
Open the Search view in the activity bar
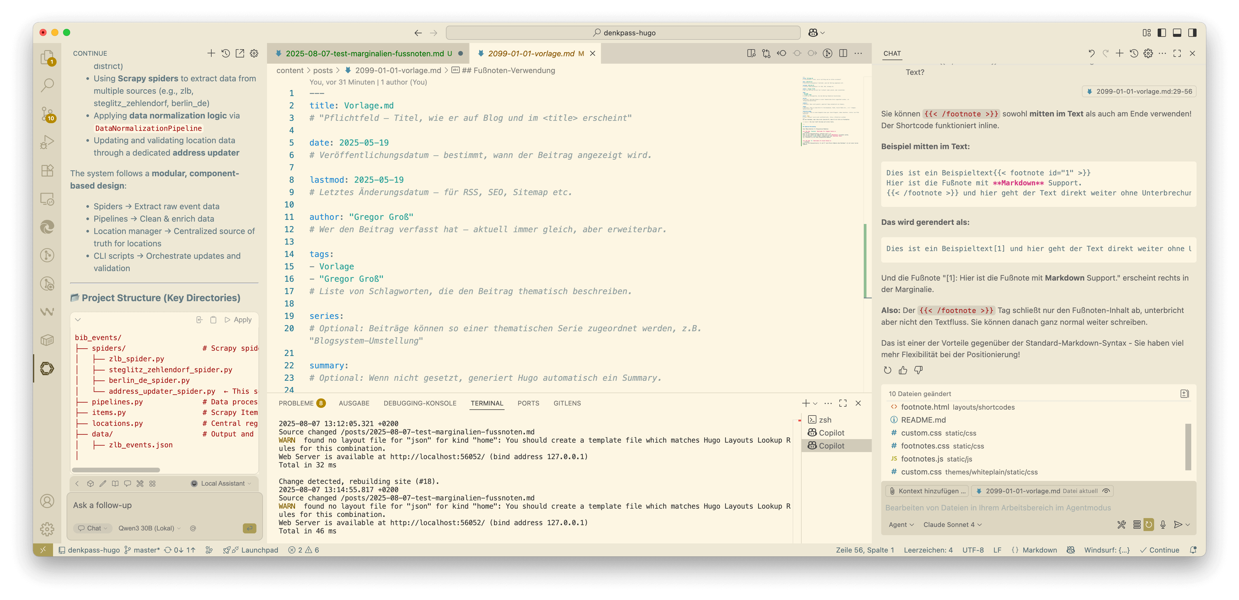[47, 85]
